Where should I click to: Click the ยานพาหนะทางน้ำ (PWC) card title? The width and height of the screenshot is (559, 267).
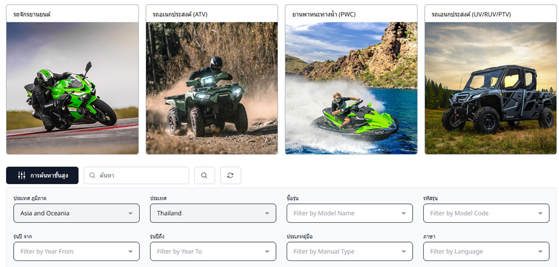324,14
